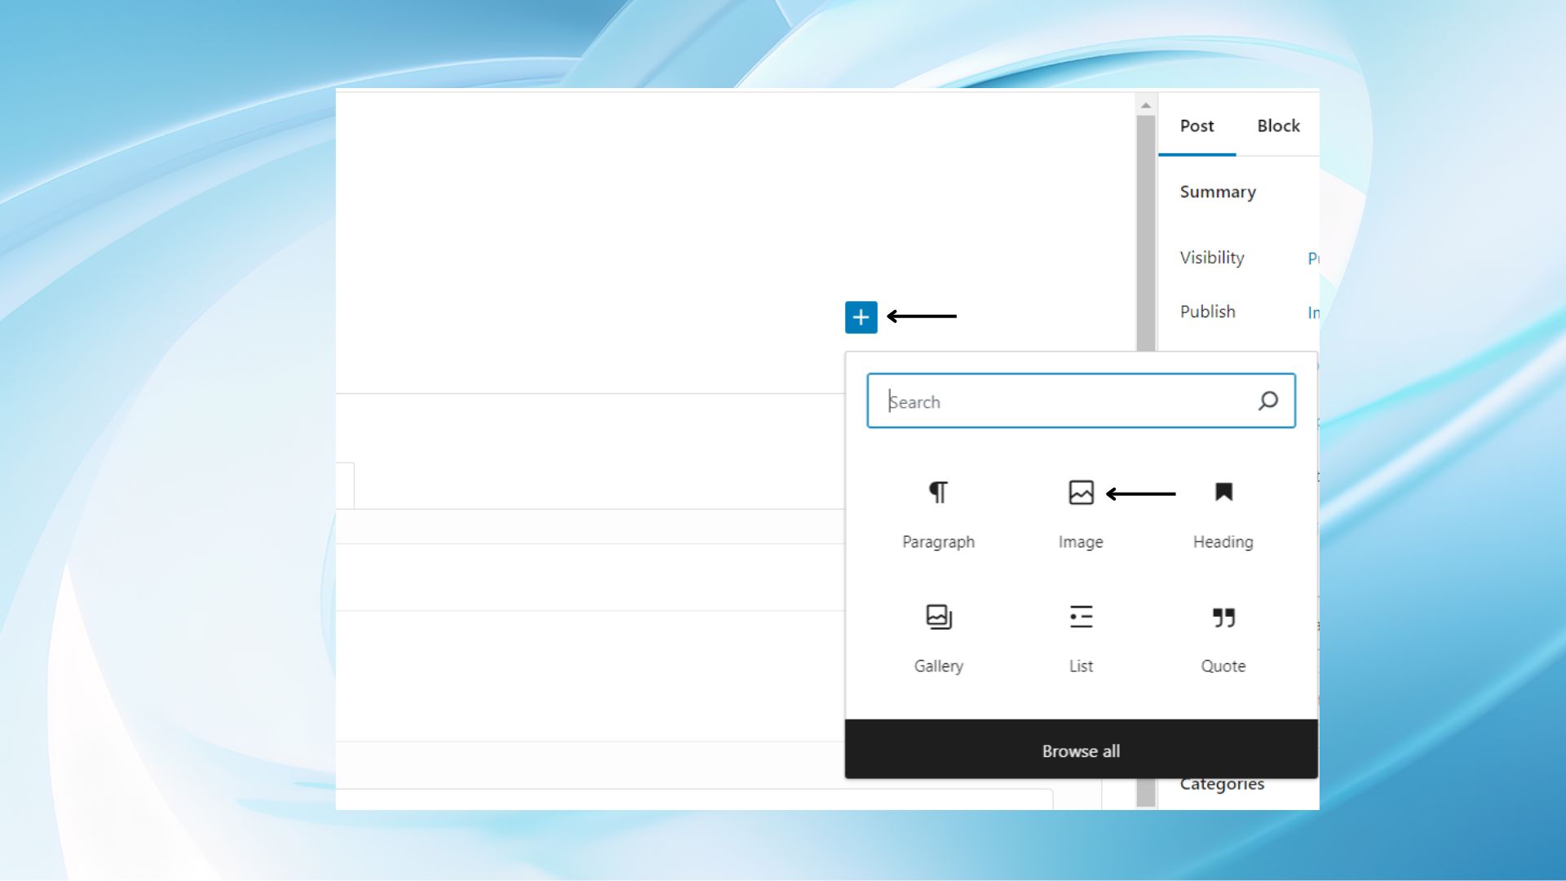
Task: Open the Visibility dropdown options
Action: 1313,259
